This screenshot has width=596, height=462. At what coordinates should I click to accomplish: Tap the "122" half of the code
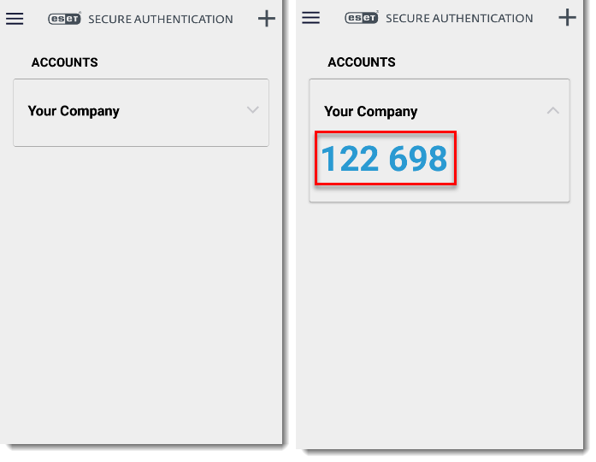pyautogui.click(x=349, y=159)
